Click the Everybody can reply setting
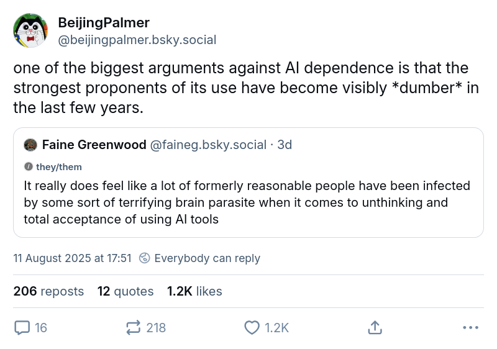497x349 pixels. click(207, 258)
